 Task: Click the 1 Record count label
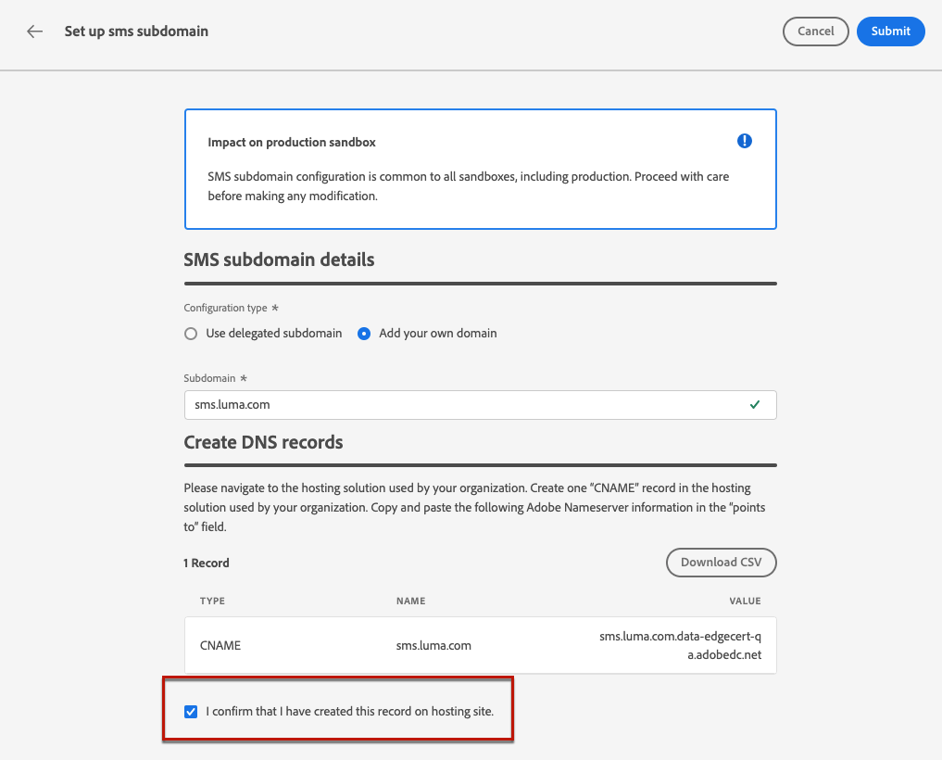point(207,564)
